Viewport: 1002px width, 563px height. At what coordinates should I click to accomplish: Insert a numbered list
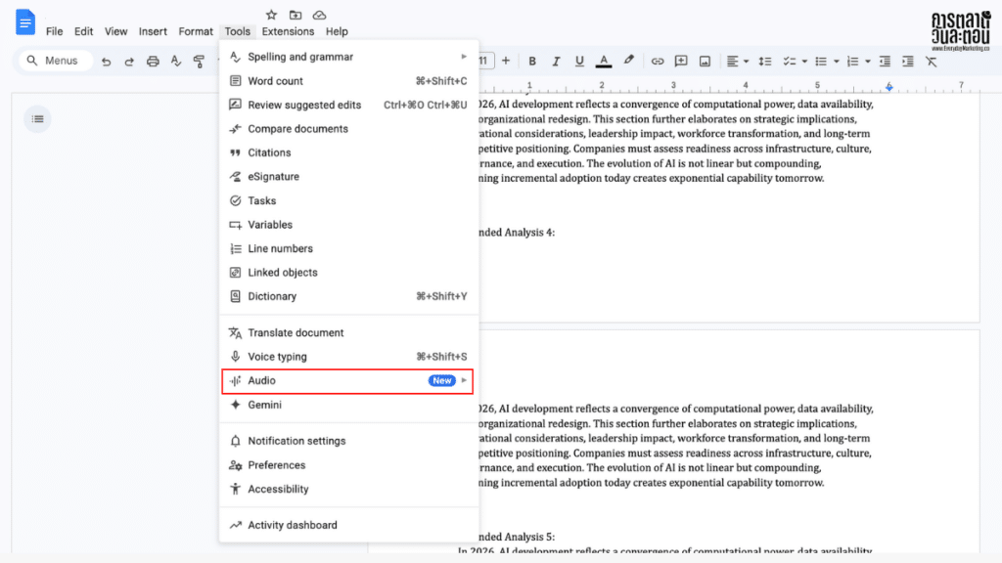coord(852,62)
